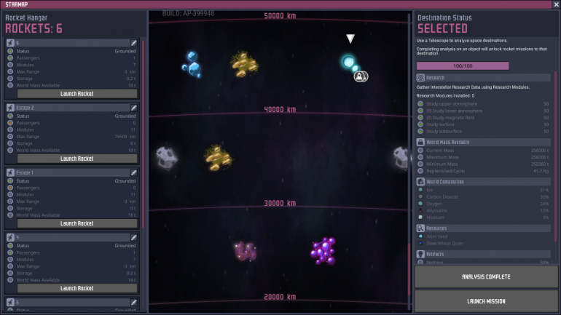Select the gray rocky asteroid on left

pyautogui.click(x=166, y=157)
